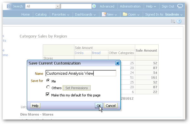Click the bold Sale Amount total header

click(146, 50)
